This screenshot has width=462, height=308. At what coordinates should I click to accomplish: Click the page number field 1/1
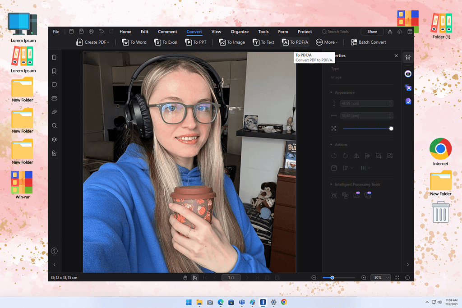click(231, 278)
